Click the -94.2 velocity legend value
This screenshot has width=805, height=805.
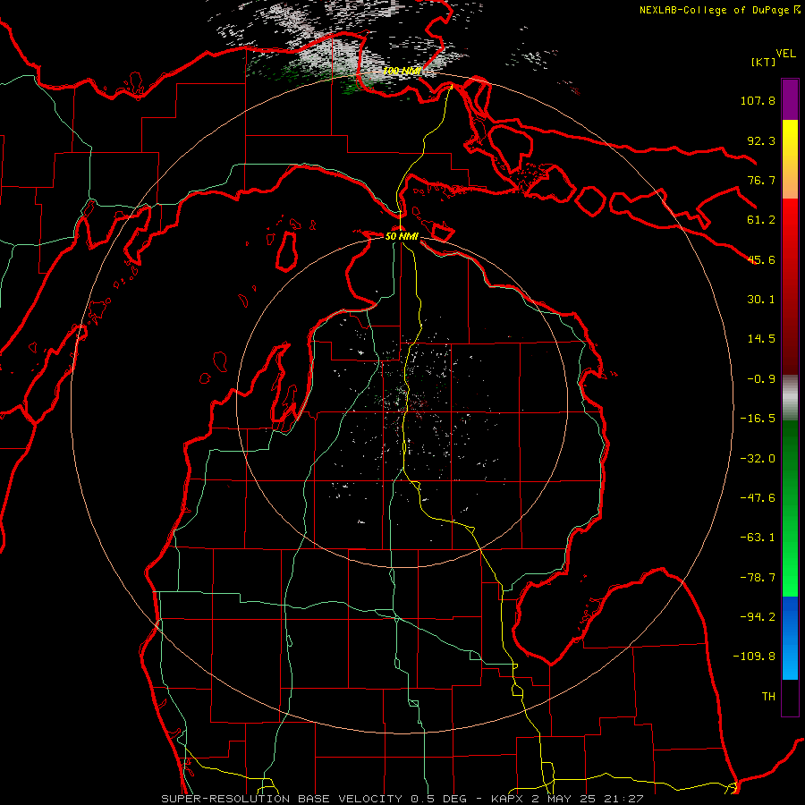tap(758, 617)
